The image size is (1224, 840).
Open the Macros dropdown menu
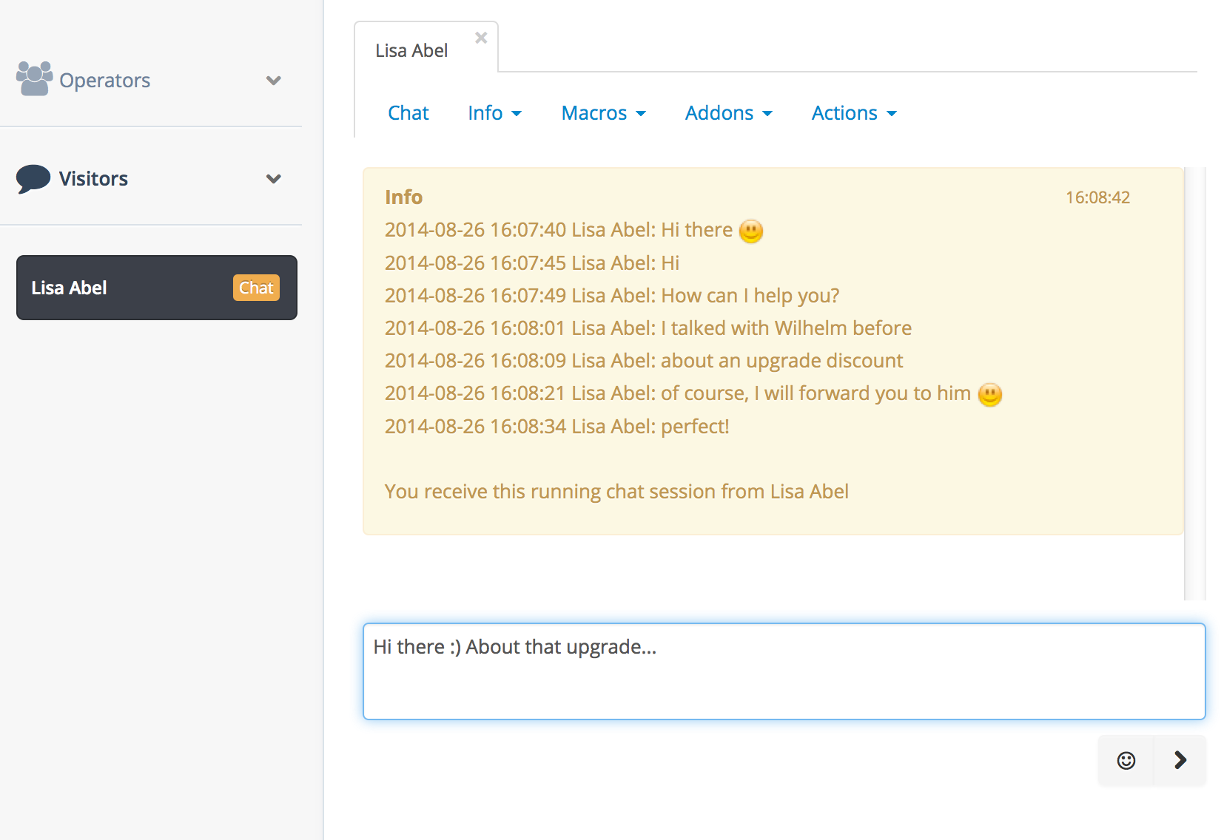[604, 113]
